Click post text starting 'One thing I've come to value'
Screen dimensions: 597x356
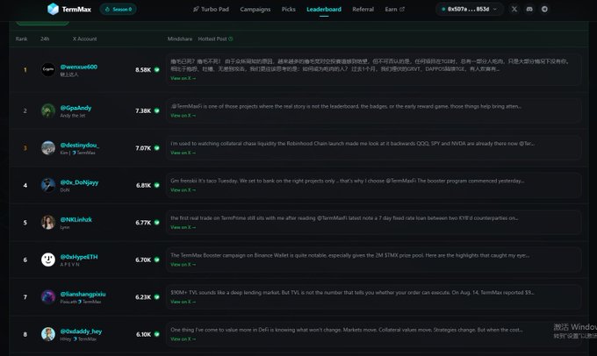pos(347,331)
